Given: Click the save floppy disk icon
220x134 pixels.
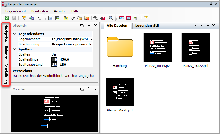Looking at the screenshot, I should pyautogui.click(x=14, y=18).
